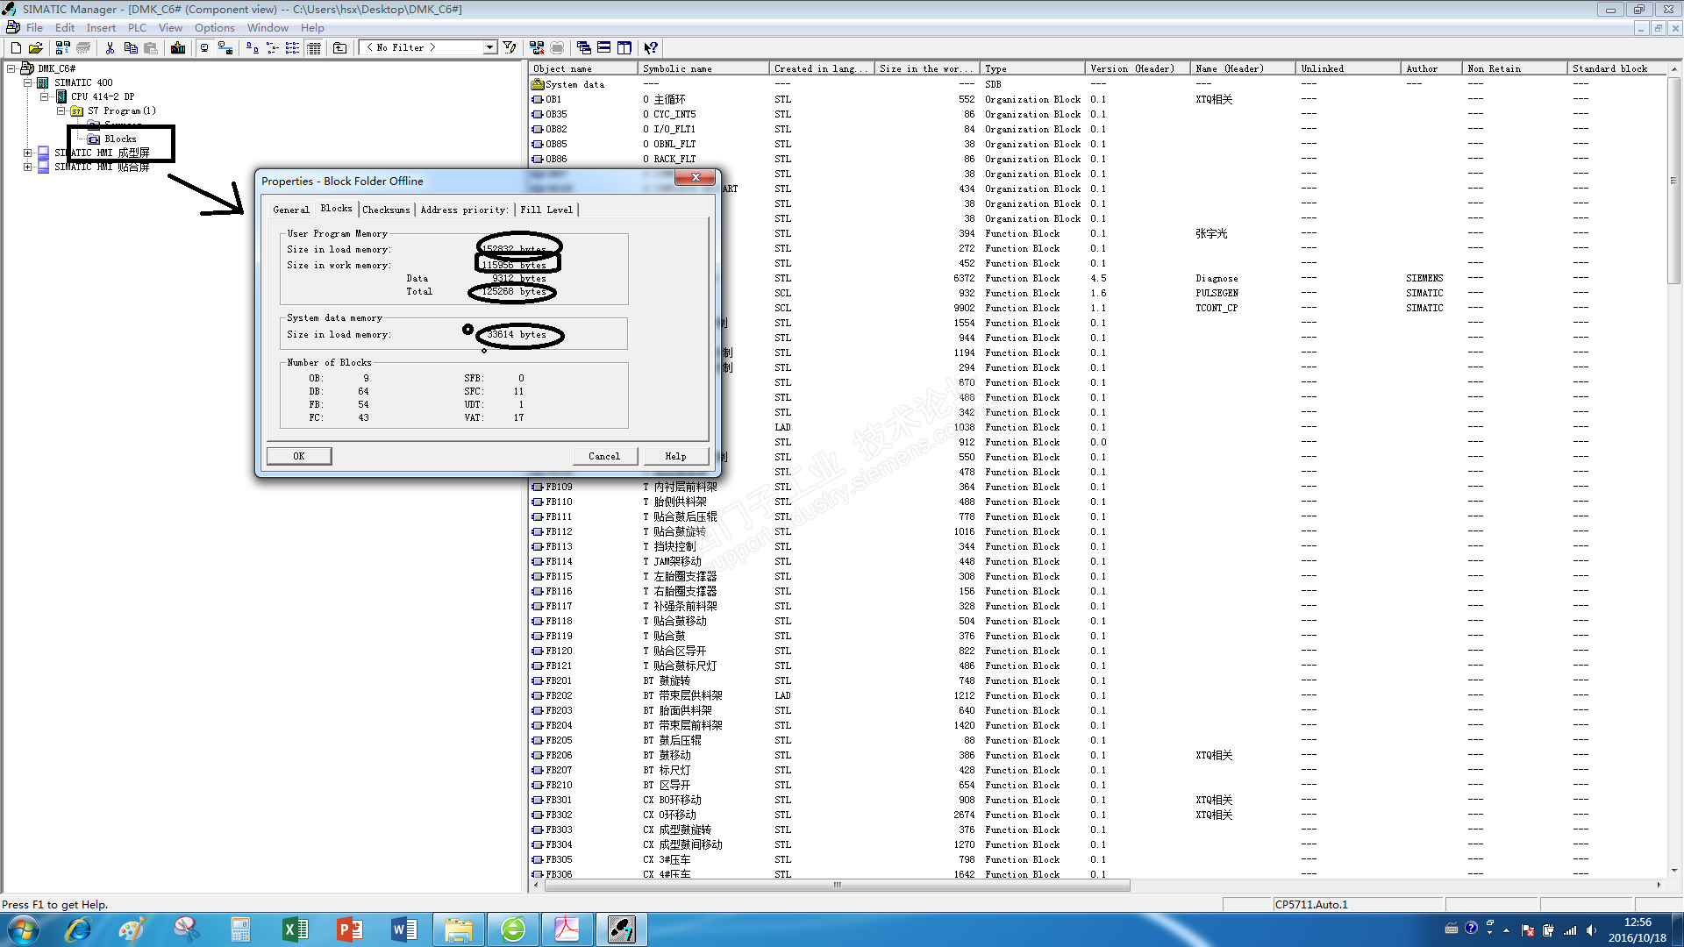Switch to the Details list view
1684x947 pixels.
click(x=314, y=48)
